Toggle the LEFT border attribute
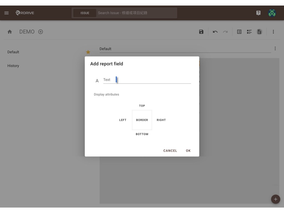Image resolution: width=284 pixels, height=213 pixels. point(123,120)
